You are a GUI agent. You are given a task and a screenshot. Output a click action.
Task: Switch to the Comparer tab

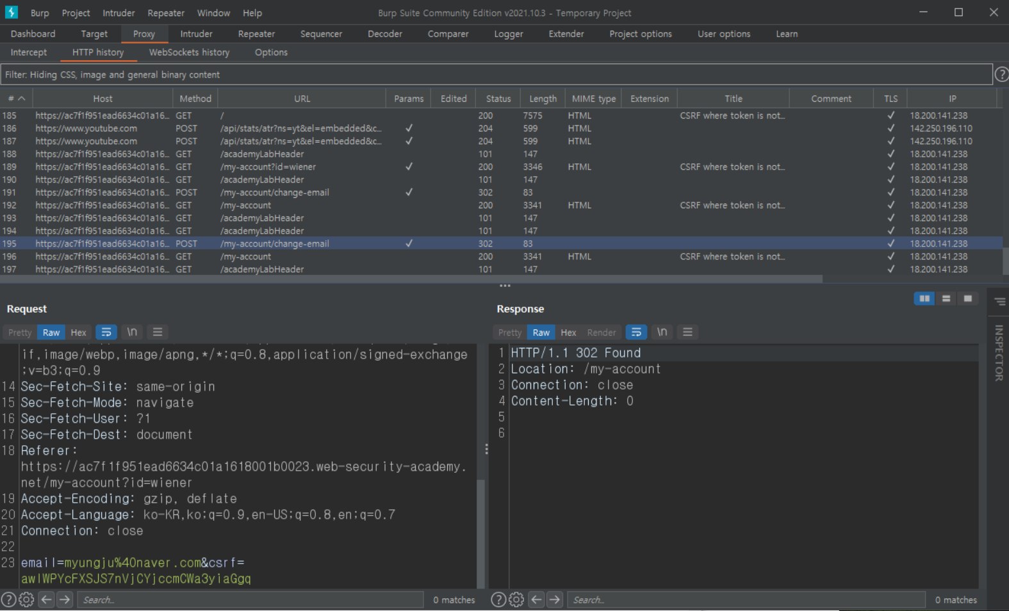tap(448, 34)
